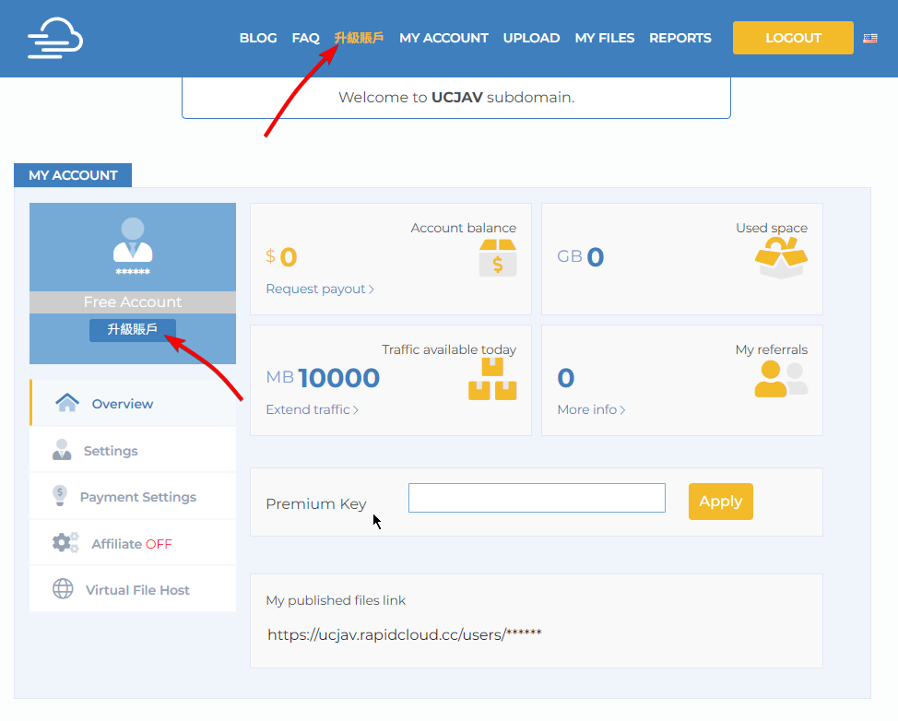This screenshot has height=721, width=898.
Task: Open Payment Settings in sidebar
Action: pos(137,497)
